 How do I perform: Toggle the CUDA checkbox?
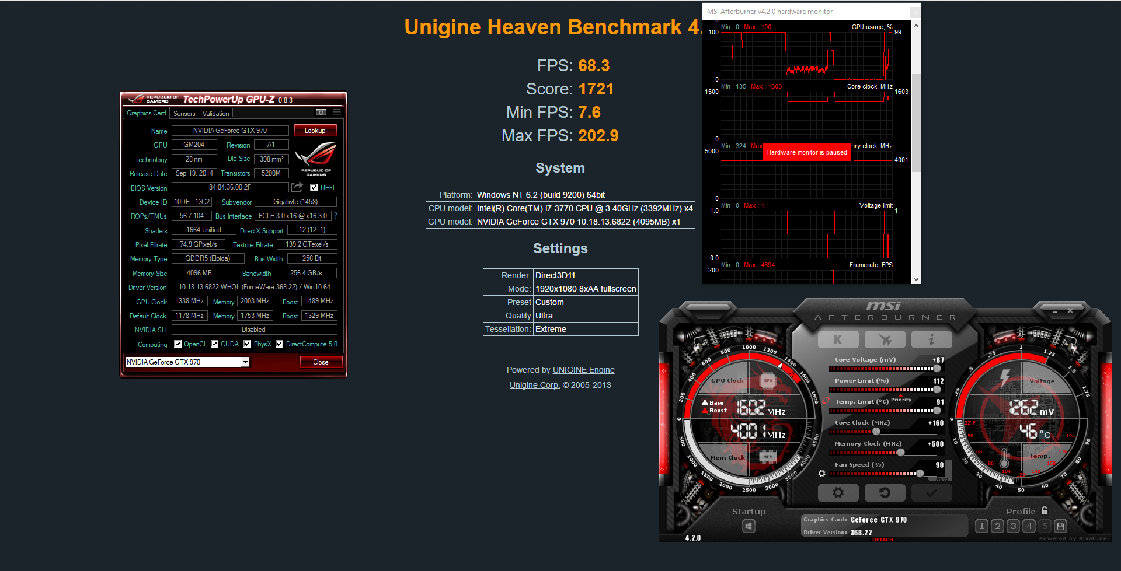coord(215,344)
